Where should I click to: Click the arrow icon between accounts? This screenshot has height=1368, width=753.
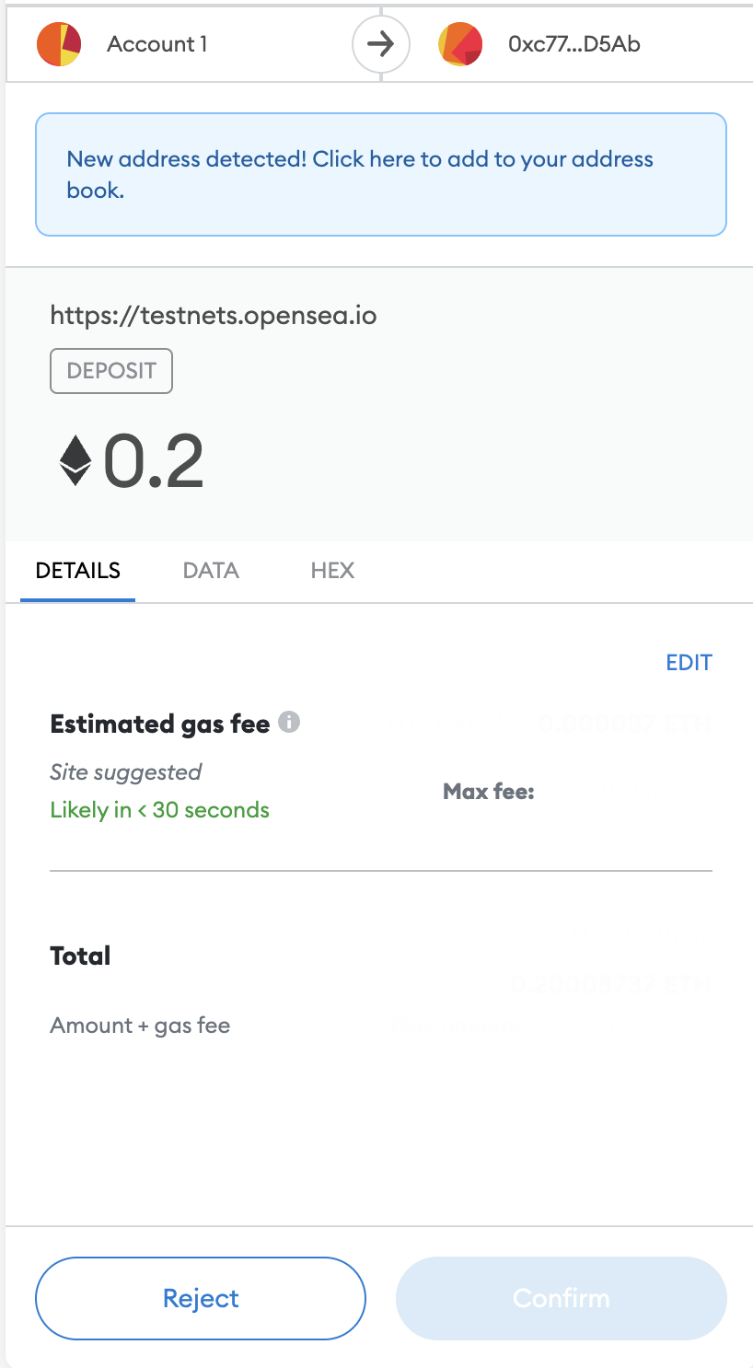[x=380, y=44]
